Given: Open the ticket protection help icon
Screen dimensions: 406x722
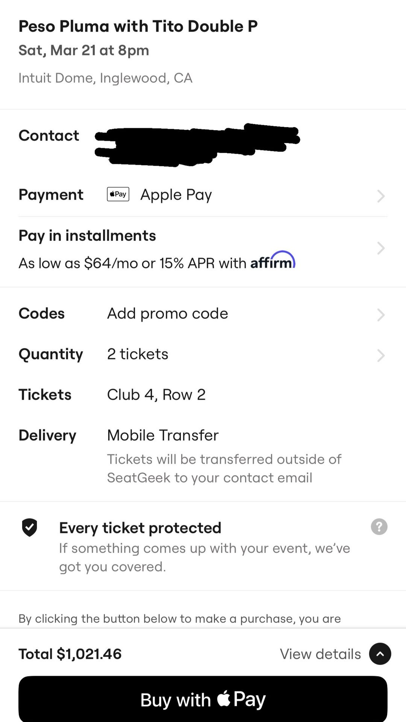Looking at the screenshot, I should point(379,527).
